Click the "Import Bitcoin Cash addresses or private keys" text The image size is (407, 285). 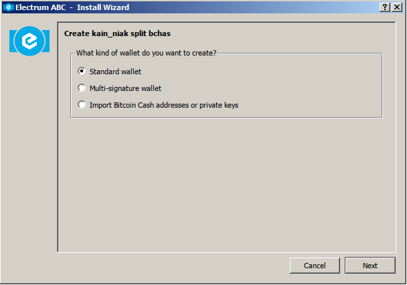(164, 105)
